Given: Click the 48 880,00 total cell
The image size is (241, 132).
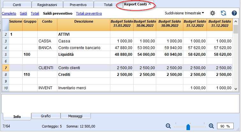Looking at the screenshot, I should (122, 55).
